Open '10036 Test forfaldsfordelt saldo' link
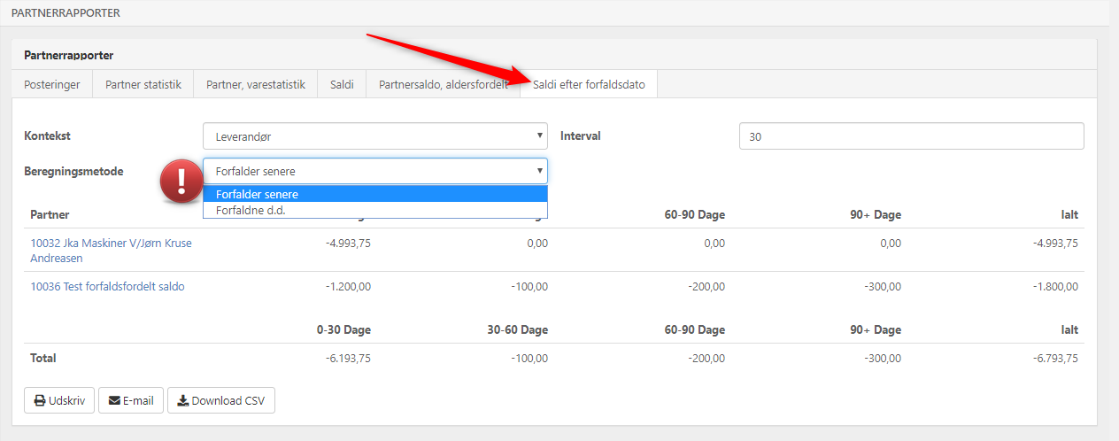The height and width of the screenshot is (441, 1119). point(107,286)
